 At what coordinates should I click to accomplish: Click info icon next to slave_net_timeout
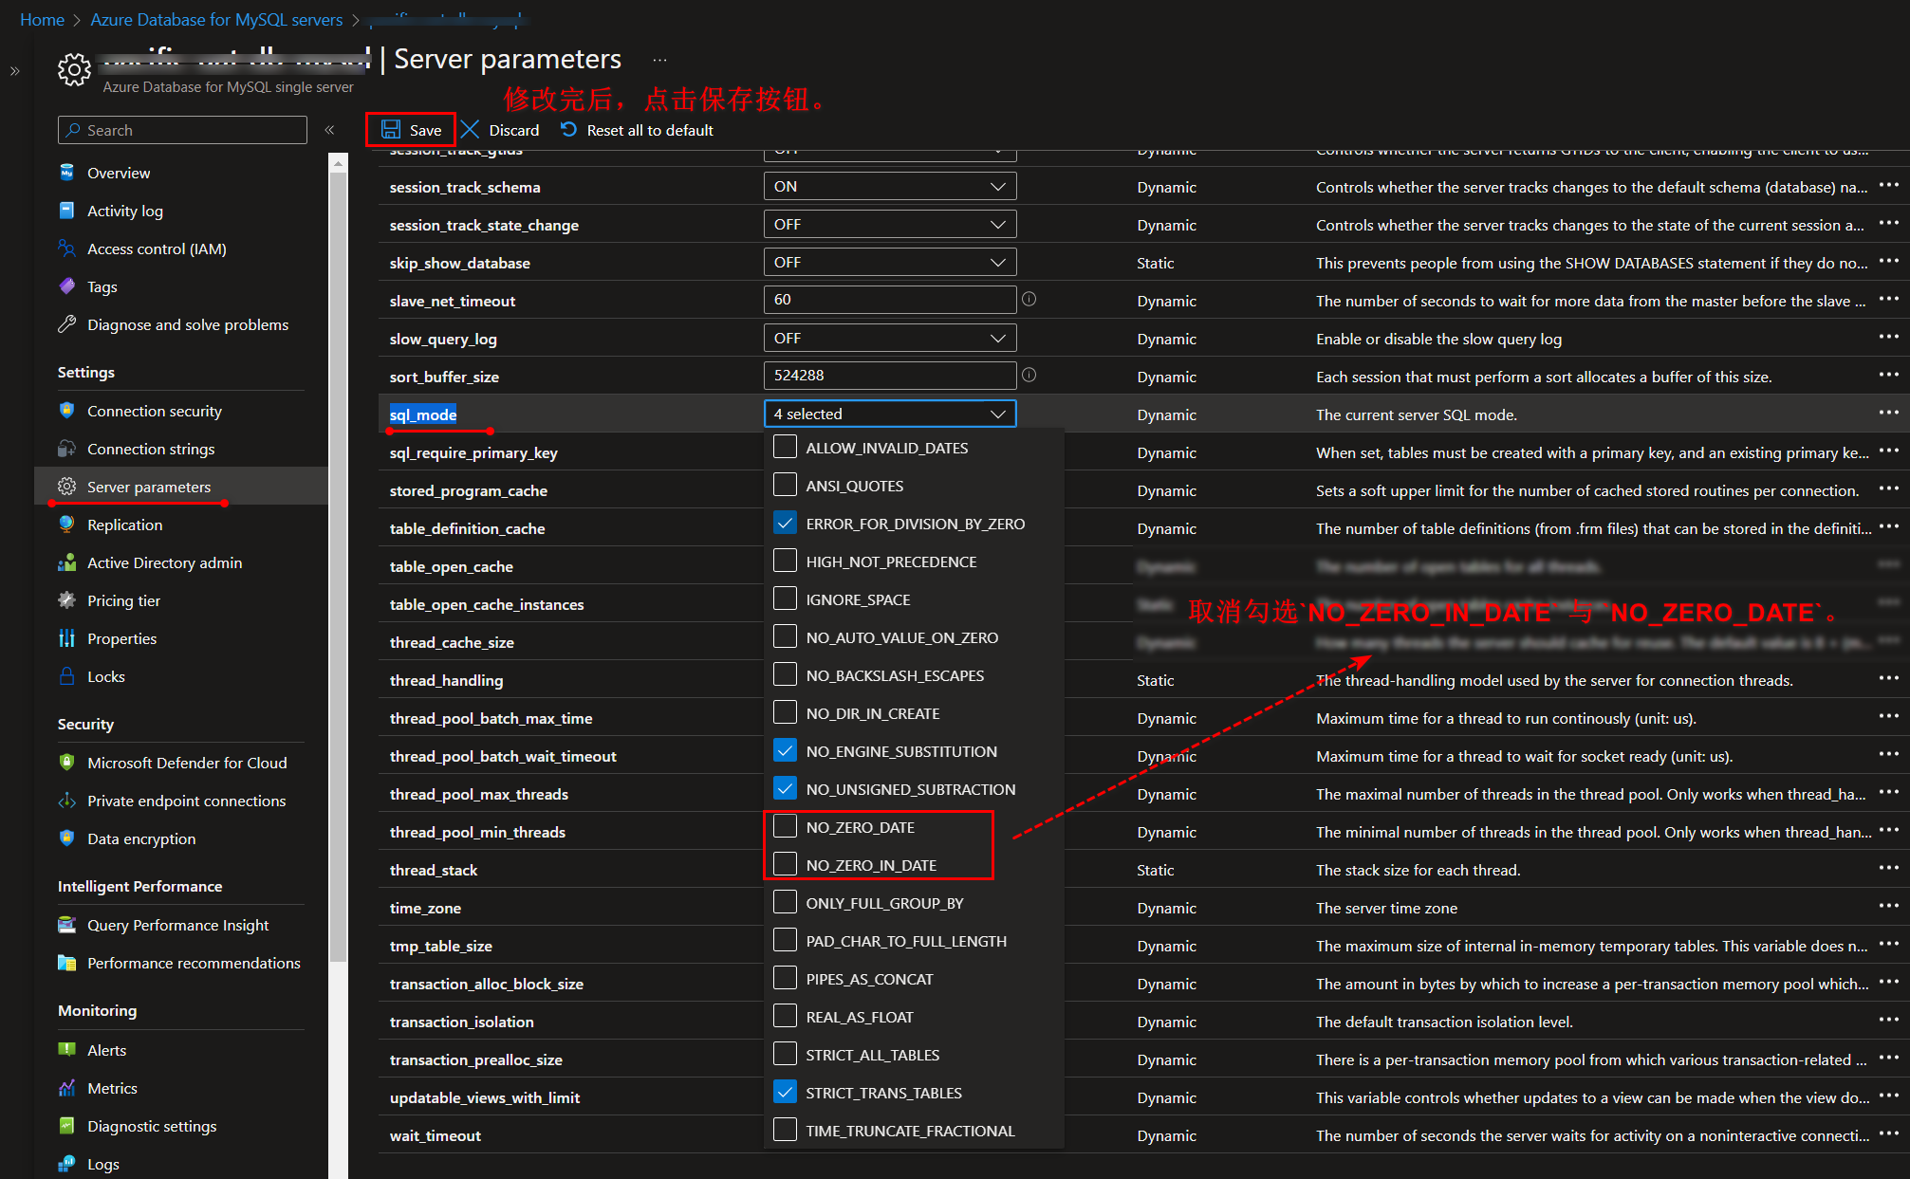(1029, 300)
